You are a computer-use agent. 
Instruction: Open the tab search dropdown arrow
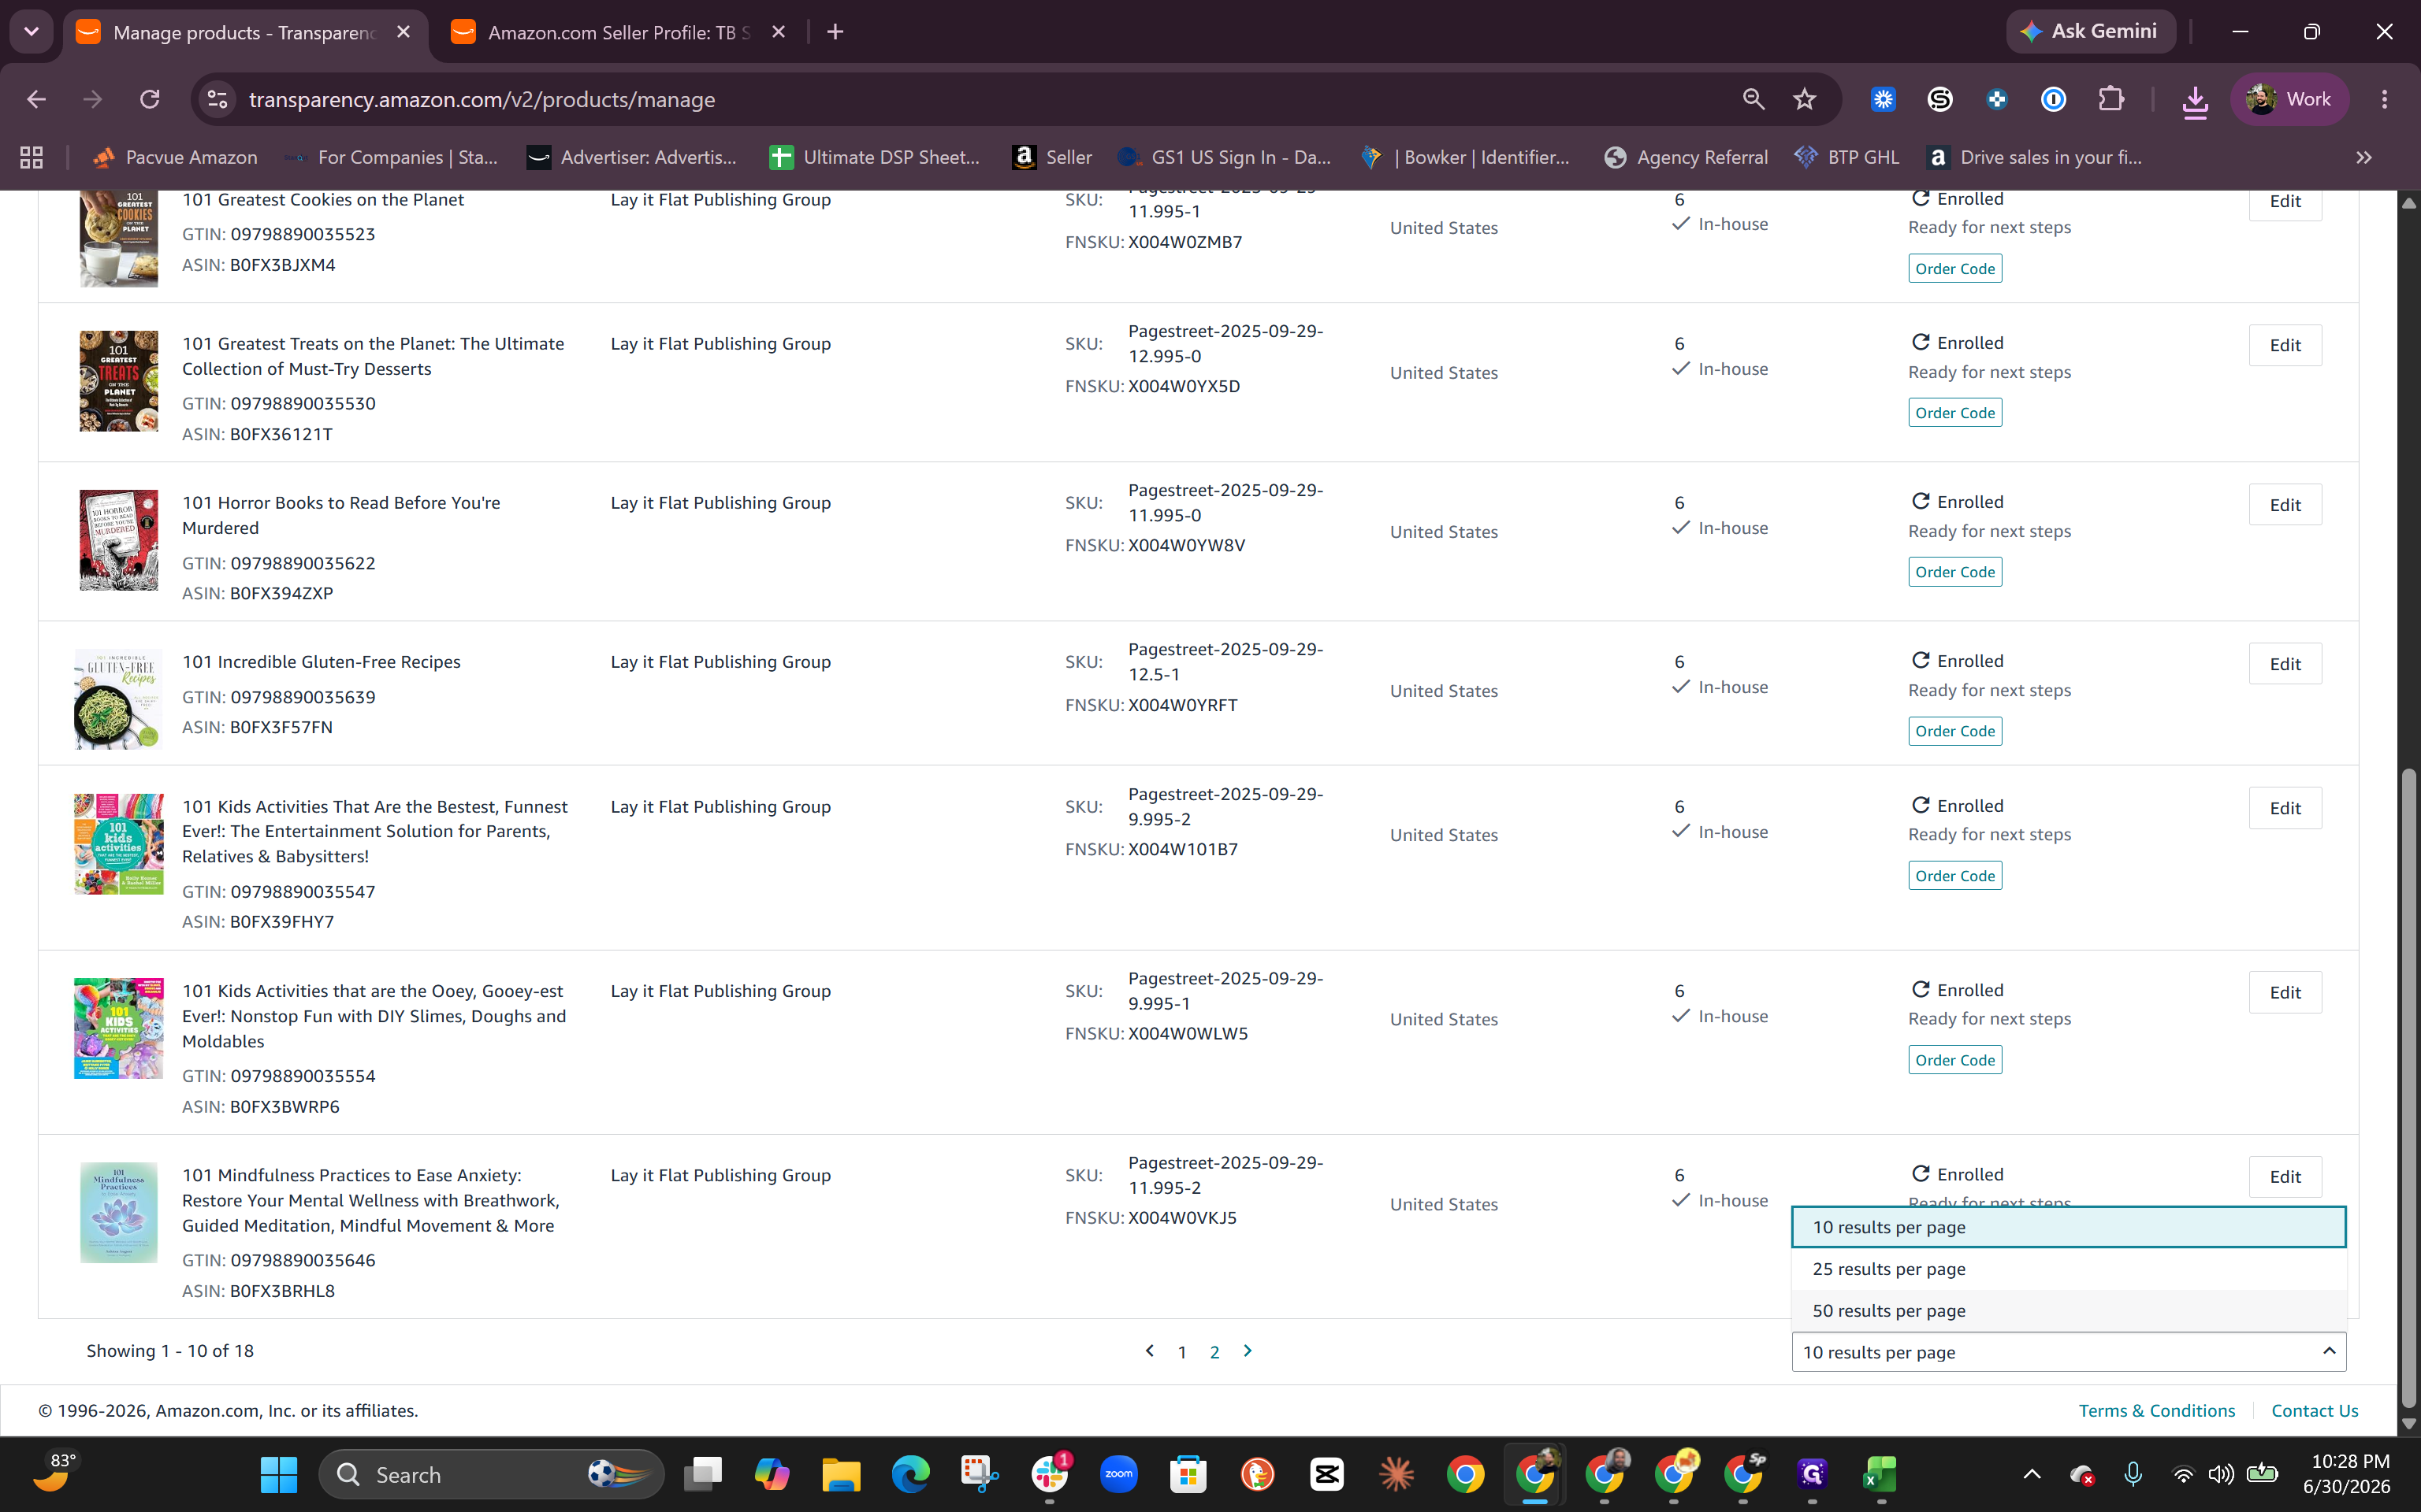31,32
